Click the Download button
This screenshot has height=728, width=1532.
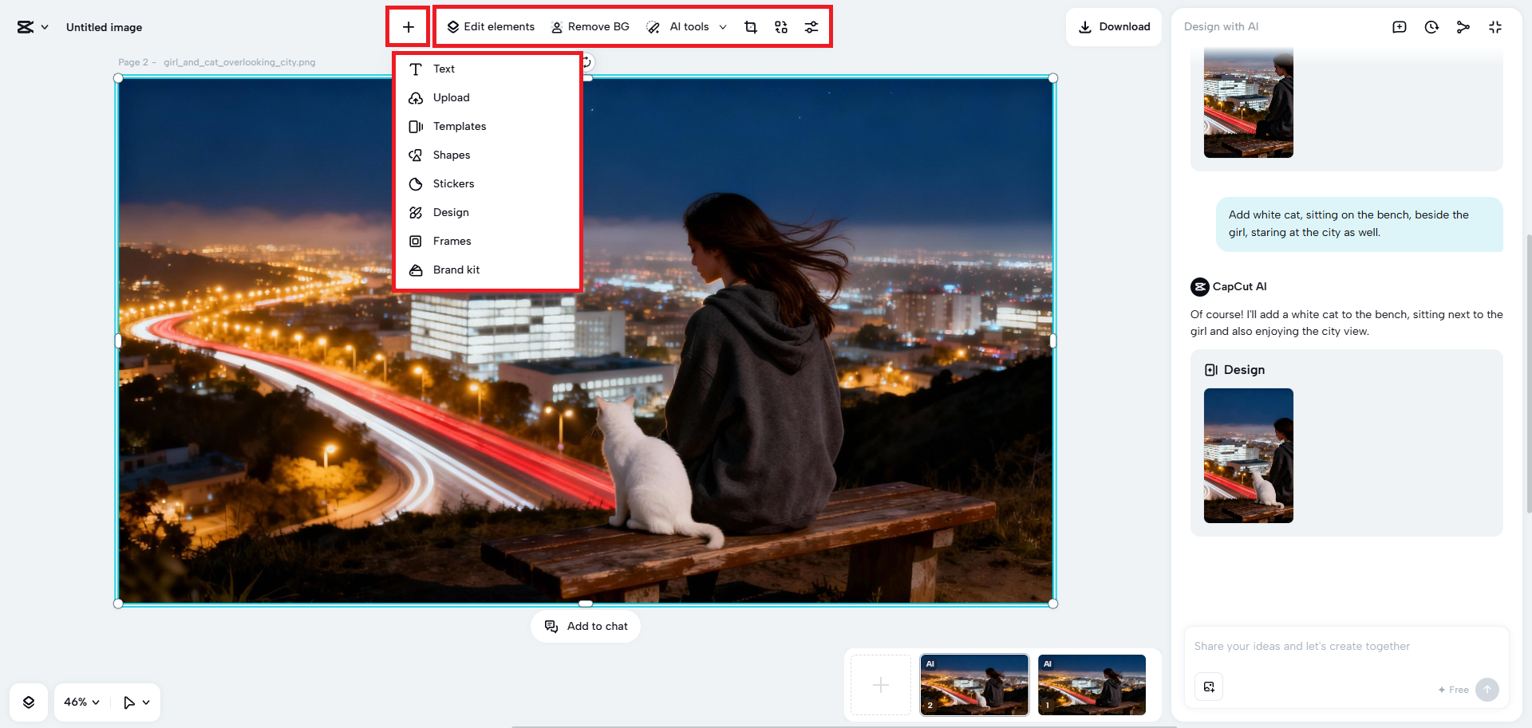point(1114,27)
